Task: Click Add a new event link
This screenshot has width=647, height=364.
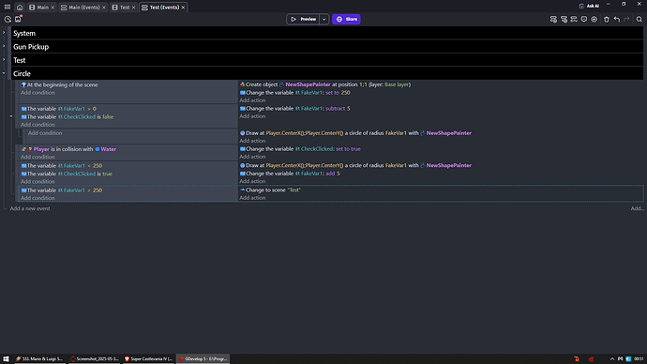Action: tap(30, 208)
